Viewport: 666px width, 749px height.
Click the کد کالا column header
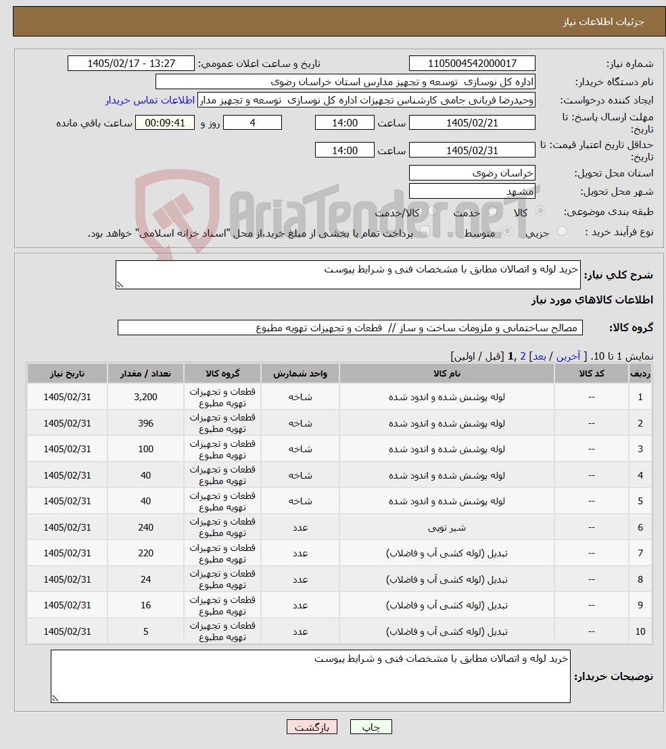point(592,374)
